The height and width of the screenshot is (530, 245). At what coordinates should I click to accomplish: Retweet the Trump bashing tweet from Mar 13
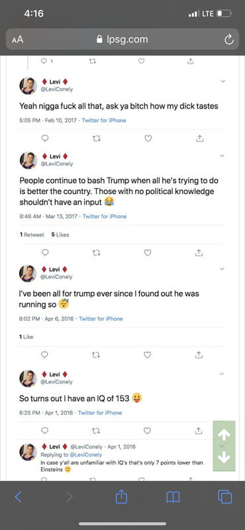96,252
